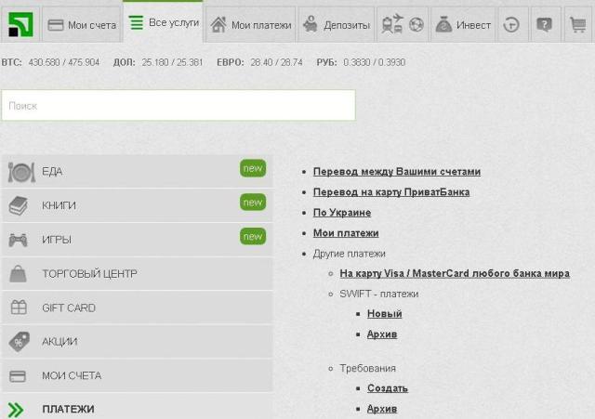Click the BTC exchange rate values
This screenshot has width=595, height=419.
(64, 62)
